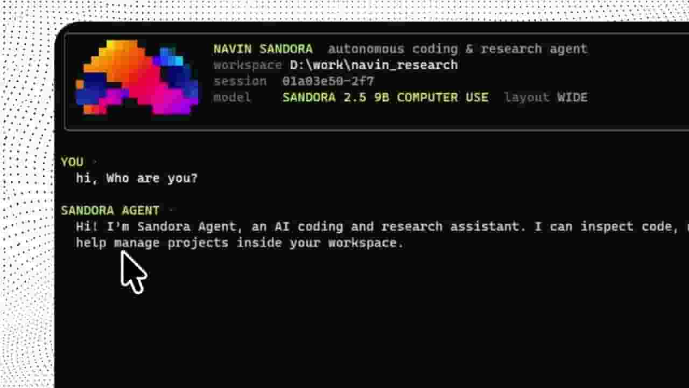This screenshot has height=388, width=689.
Task: Select the "autonomous coding & research agent" subtitle
Action: tap(458, 49)
